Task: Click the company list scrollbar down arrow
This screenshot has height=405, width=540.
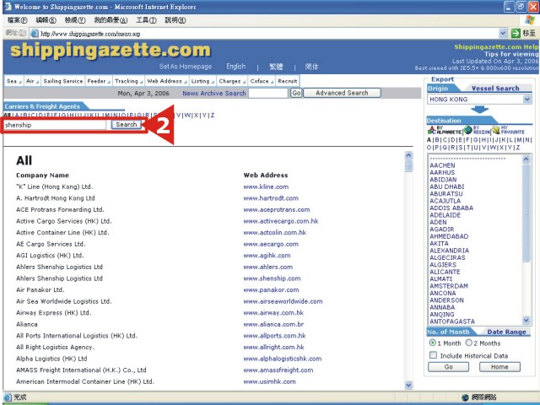Action: click(408, 385)
